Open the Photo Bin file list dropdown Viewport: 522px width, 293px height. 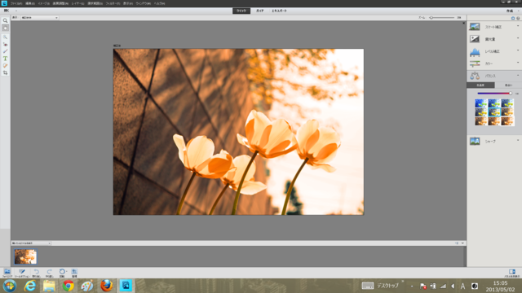[31, 243]
